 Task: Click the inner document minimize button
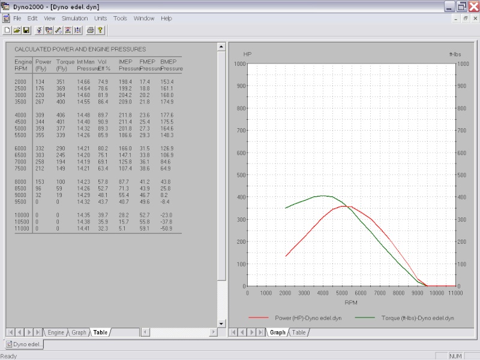[456, 19]
